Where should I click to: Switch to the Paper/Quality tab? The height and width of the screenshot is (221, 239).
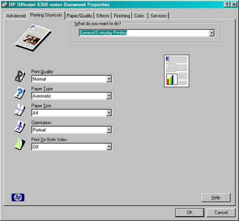(x=80, y=16)
